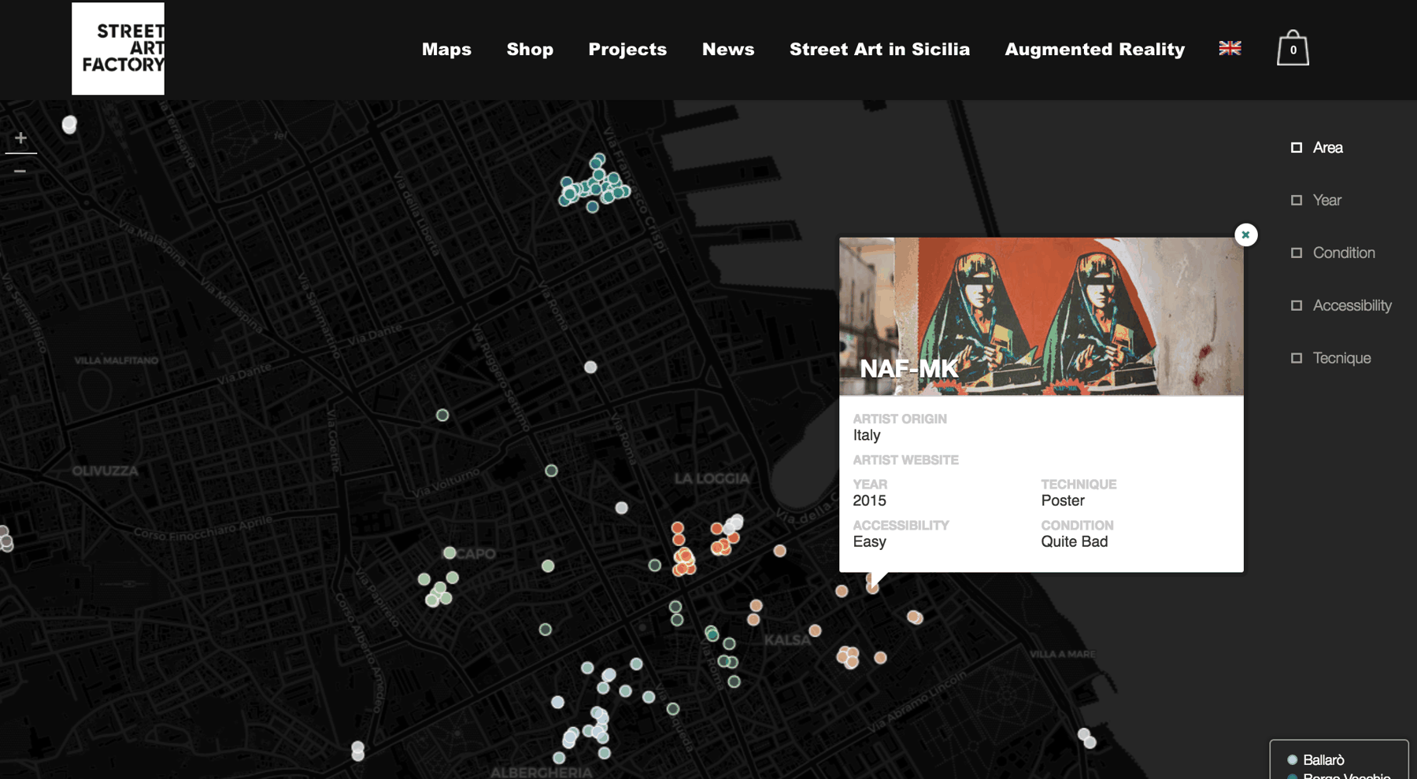The image size is (1417, 779).
Task: Enable the Year filter checkbox
Action: pos(1297,200)
